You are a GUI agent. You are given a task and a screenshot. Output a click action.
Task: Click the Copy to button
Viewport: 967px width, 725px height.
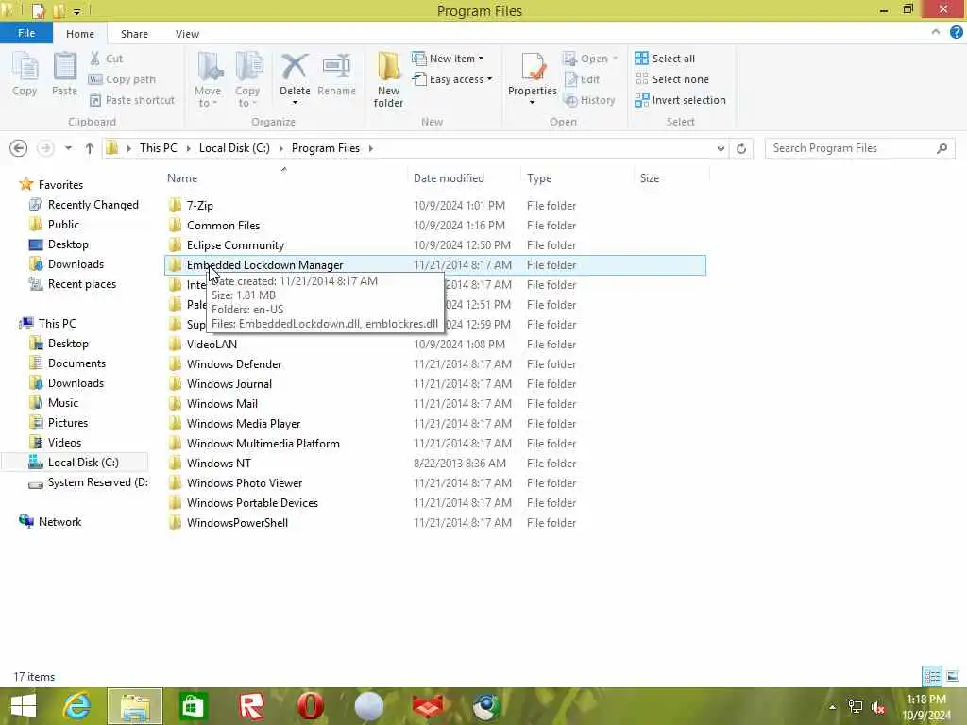247,79
